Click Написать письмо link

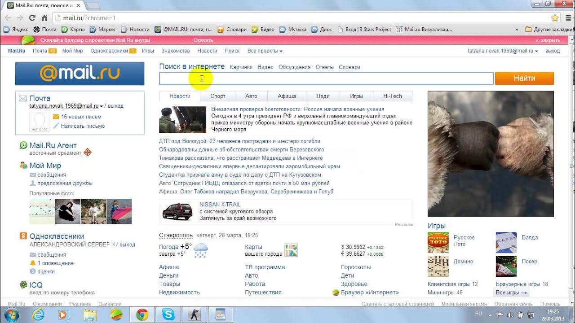coord(83,126)
